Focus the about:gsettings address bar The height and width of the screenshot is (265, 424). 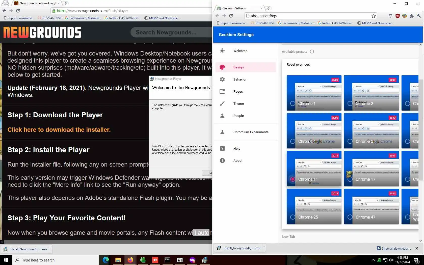coord(311,16)
